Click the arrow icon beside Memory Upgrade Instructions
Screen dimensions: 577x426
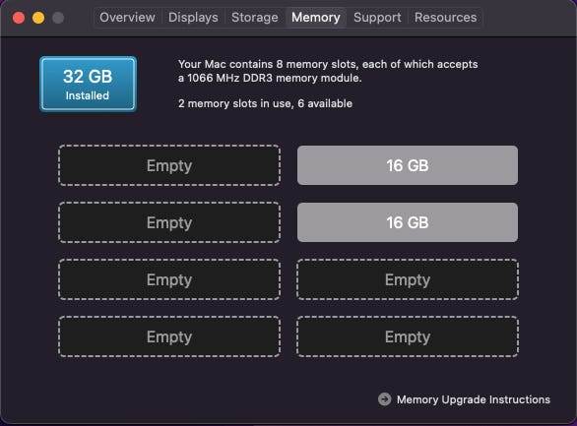385,399
